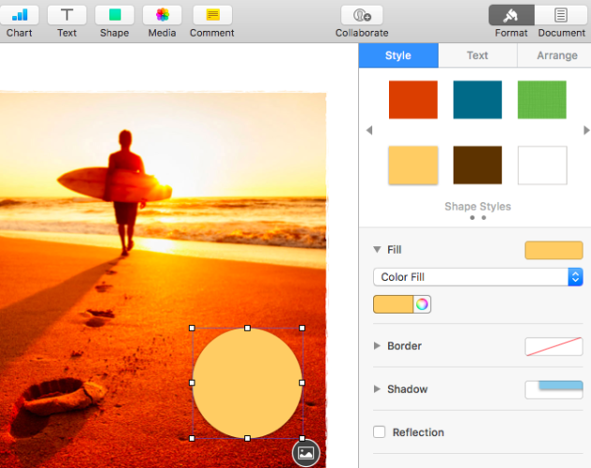Screen dimensions: 591x468
Task: Click the Chart toolbar icon
Action: 19,15
